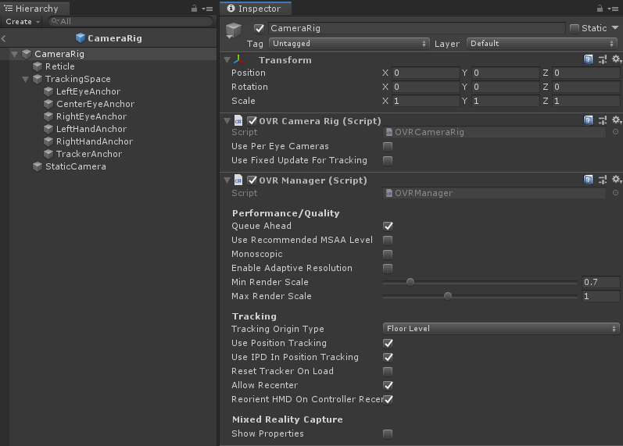Disable the OVR Manager script component checkbox
Viewport: 623px width, 446px height.
[252, 180]
